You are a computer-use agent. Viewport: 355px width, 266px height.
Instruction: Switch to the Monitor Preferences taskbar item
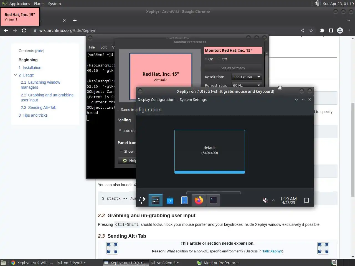click(218, 263)
